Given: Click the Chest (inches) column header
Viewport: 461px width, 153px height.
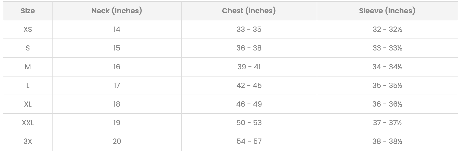Looking at the screenshot, I should coord(249,11).
